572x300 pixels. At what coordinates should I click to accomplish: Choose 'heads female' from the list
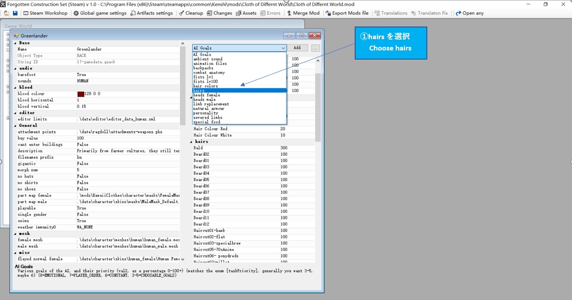point(239,95)
